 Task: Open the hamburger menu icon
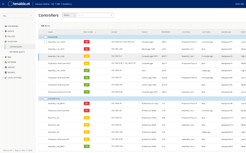coord(3,4)
